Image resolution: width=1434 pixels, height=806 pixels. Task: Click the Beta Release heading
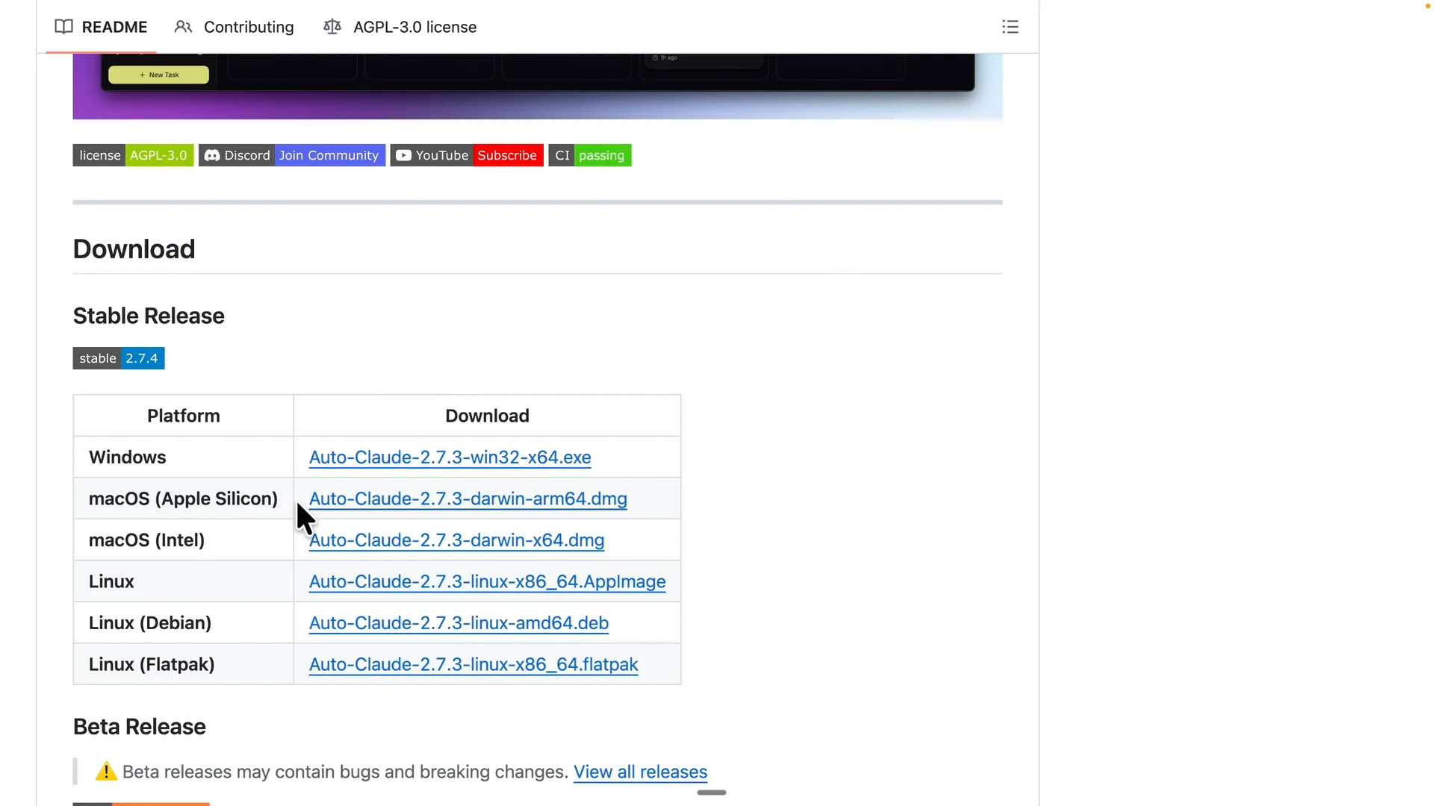(139, 727)
